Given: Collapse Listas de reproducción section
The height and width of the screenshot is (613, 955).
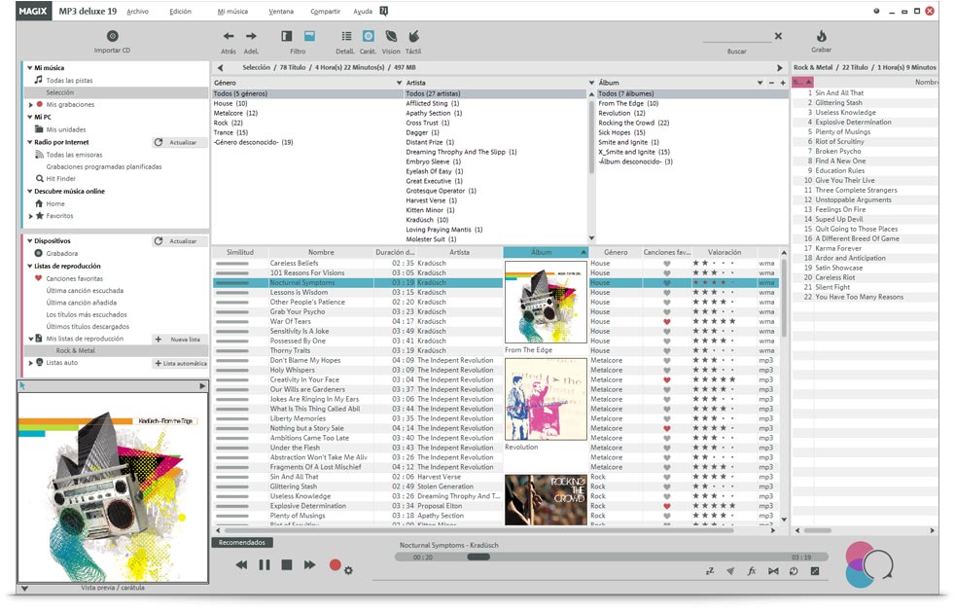Looking at the screenshot, I should (29, 266).
